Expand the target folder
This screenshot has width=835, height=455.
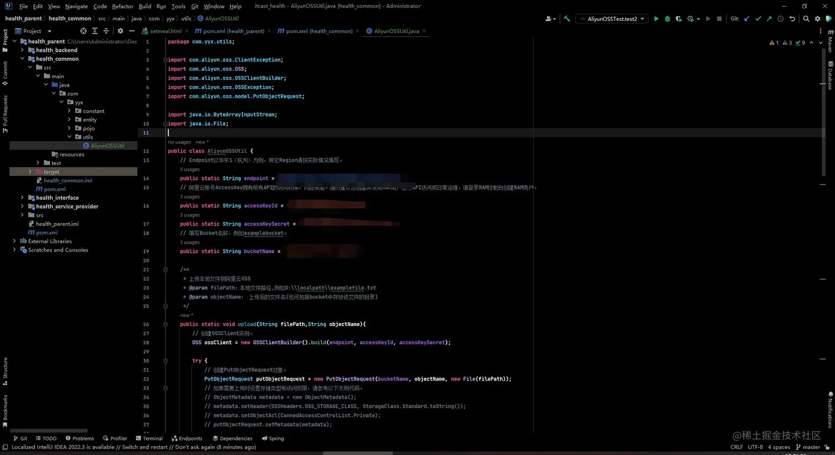point(30,172)
